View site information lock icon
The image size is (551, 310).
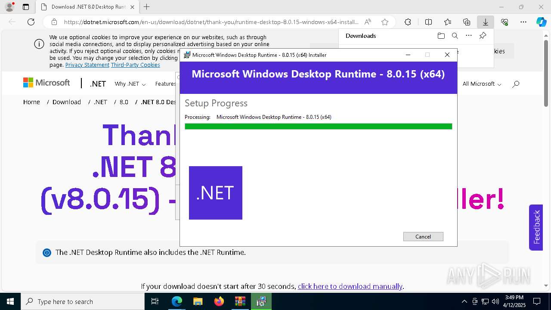tap(54, 22)
